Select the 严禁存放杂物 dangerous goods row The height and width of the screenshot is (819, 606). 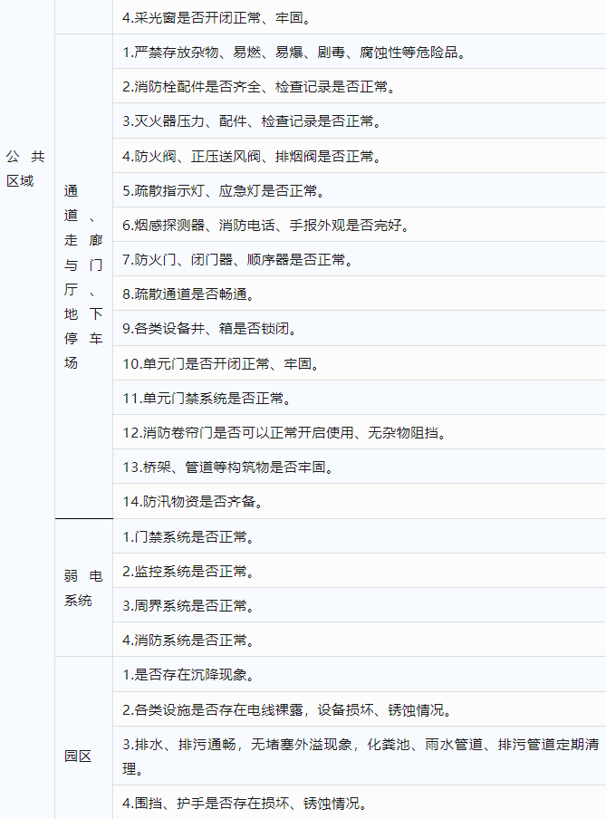[x=294, y=53]
